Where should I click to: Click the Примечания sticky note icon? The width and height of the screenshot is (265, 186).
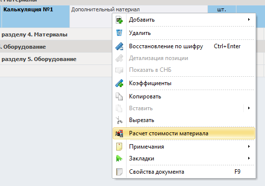point(119,147)
